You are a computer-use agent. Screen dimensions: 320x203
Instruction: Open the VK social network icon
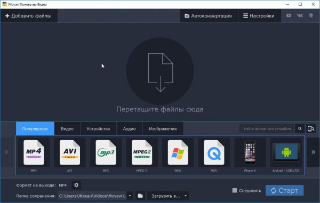coord(300,15)
